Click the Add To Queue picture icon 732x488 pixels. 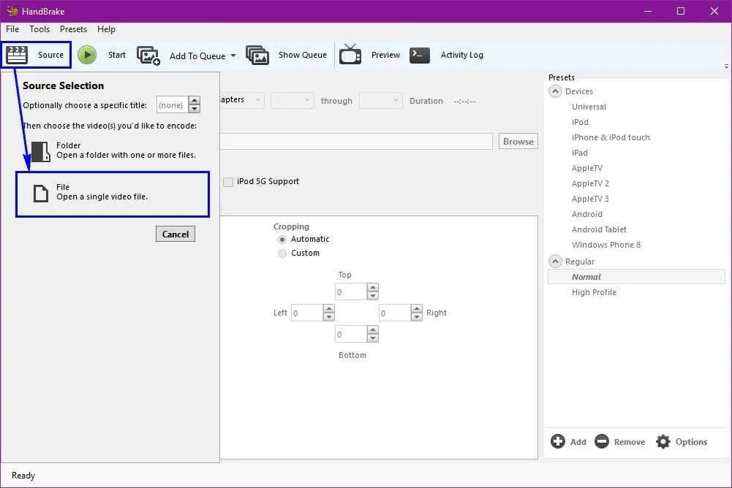coord(148,55)
